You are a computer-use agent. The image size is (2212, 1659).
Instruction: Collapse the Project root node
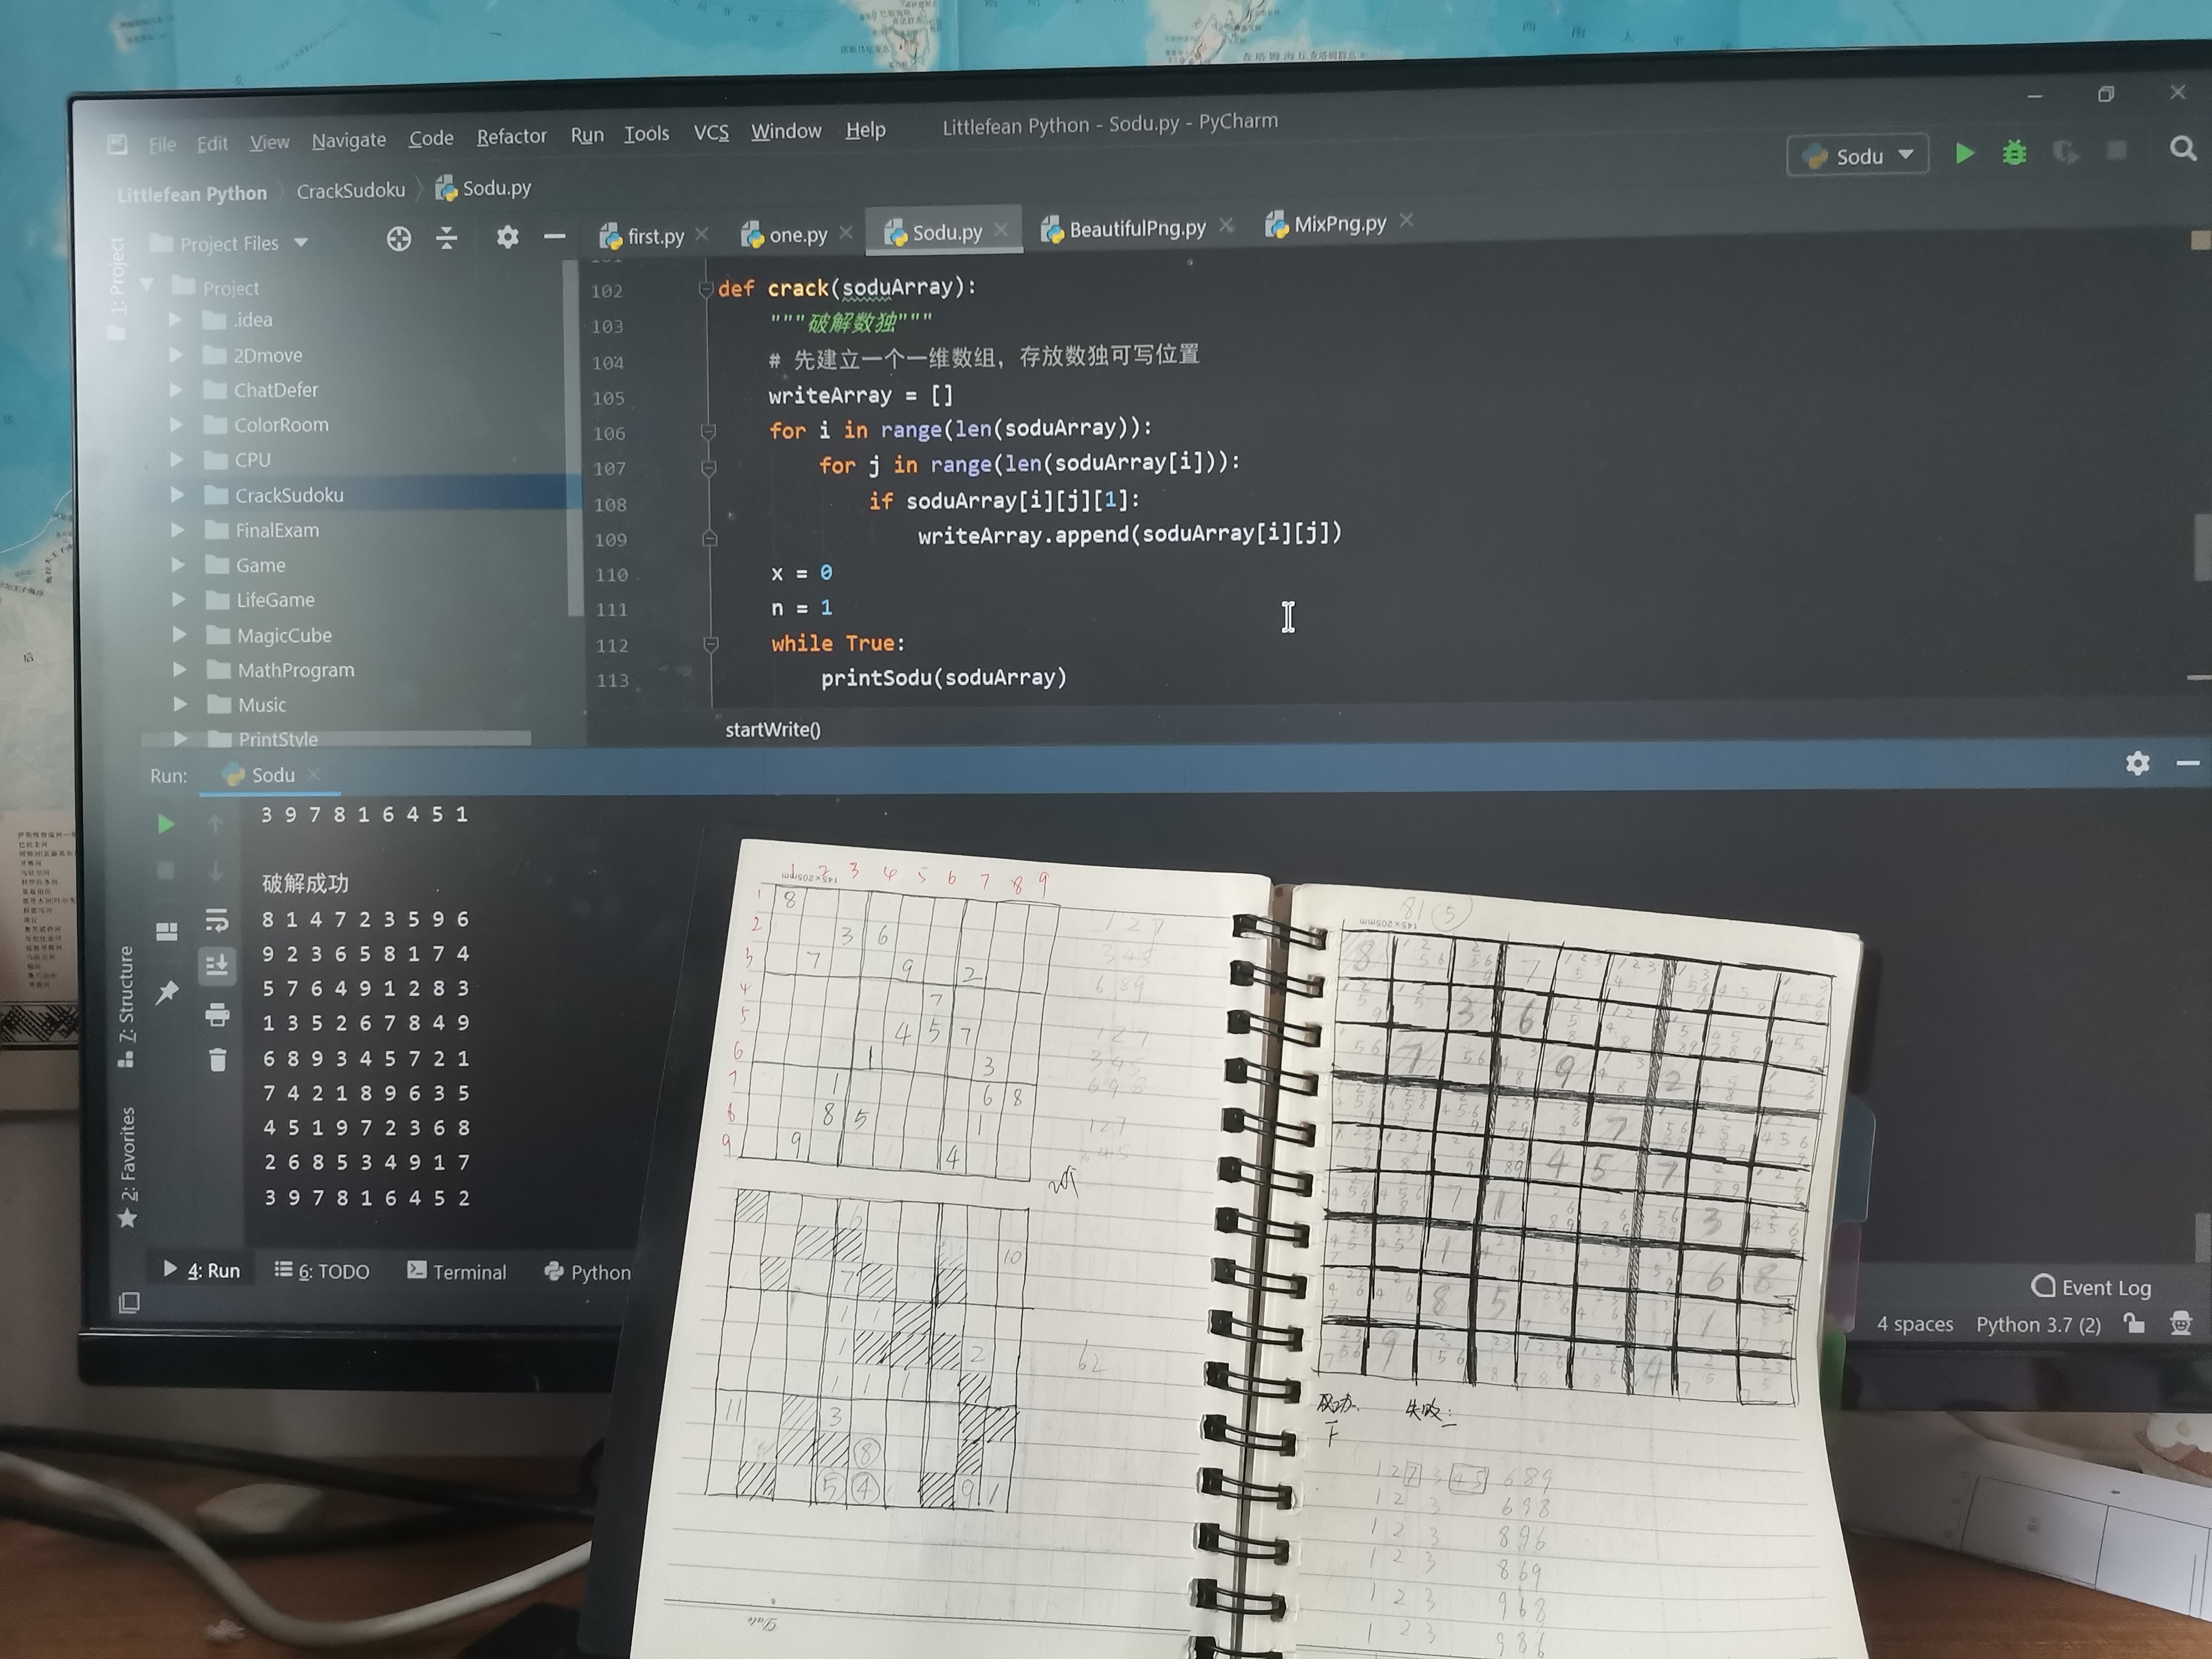148,286
